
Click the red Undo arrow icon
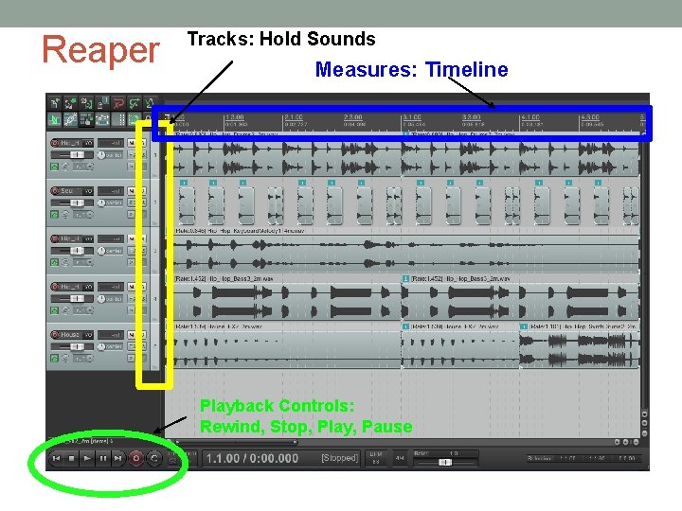click(x=117, y=103)
